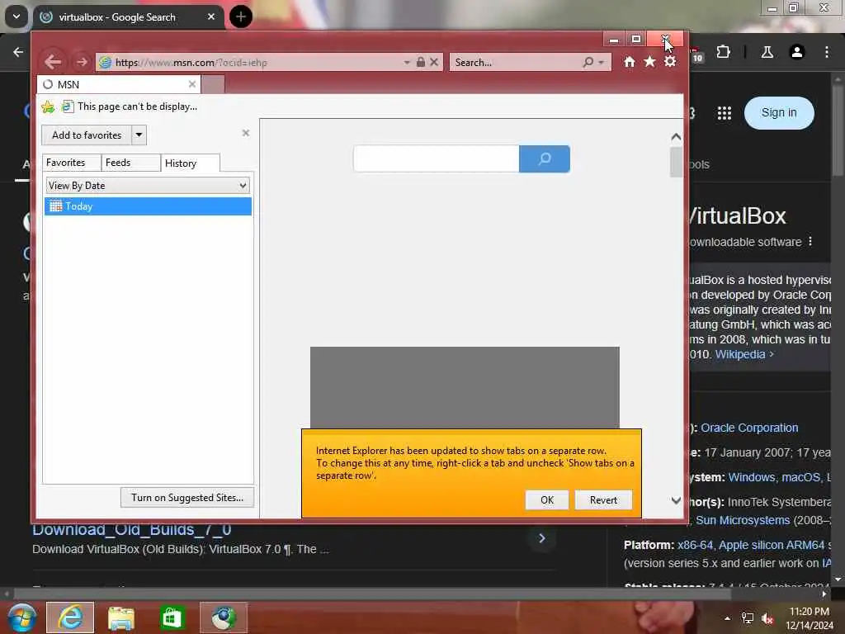Image resolution: width=845 pixels, height=634 pixels.
Task: Open Windows Store from the taskbar
Action: coord(172,617)
